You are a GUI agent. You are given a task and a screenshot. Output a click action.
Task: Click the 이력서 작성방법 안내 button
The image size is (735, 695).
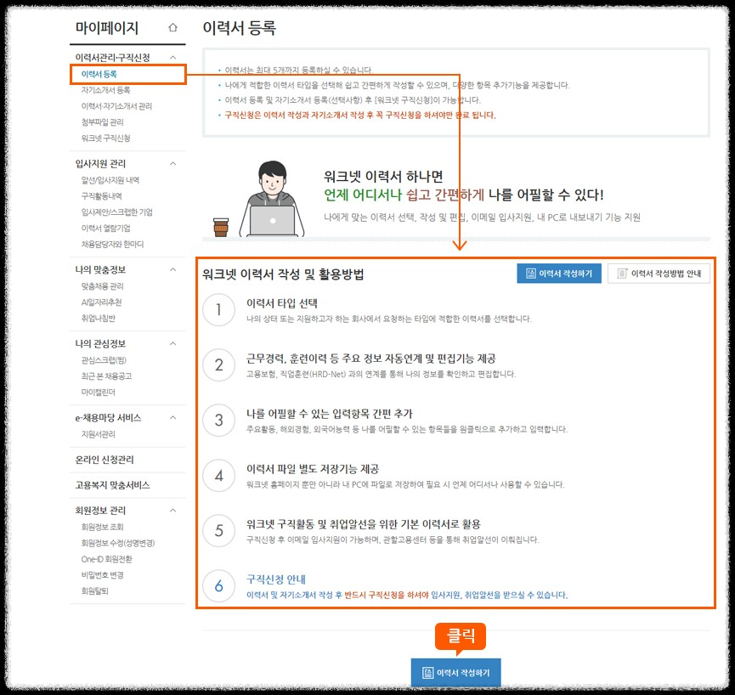point(659,274)
